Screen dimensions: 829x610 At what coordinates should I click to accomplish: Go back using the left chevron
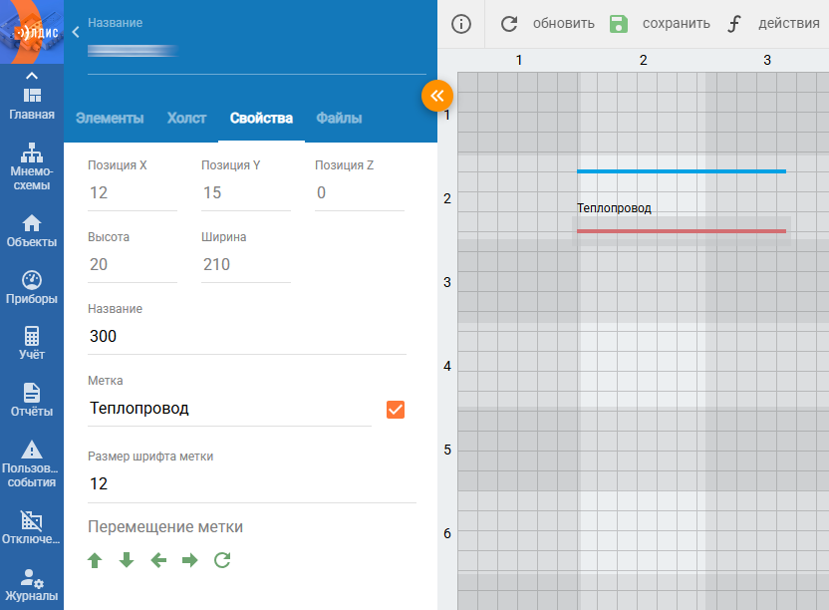[76, 32]
